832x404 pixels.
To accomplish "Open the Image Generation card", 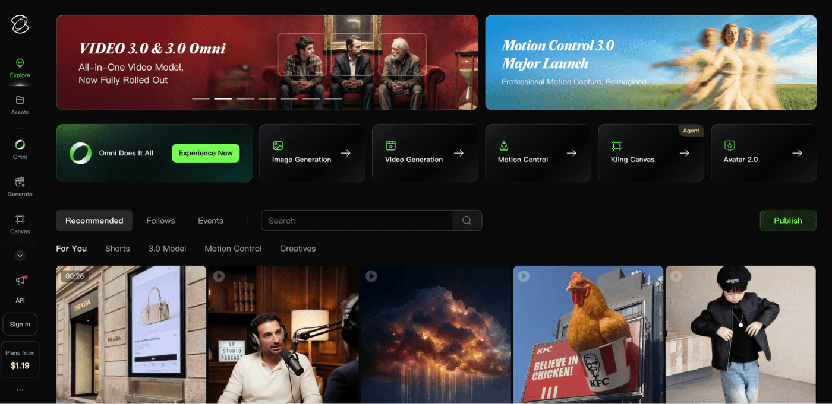I will point(312,153).
